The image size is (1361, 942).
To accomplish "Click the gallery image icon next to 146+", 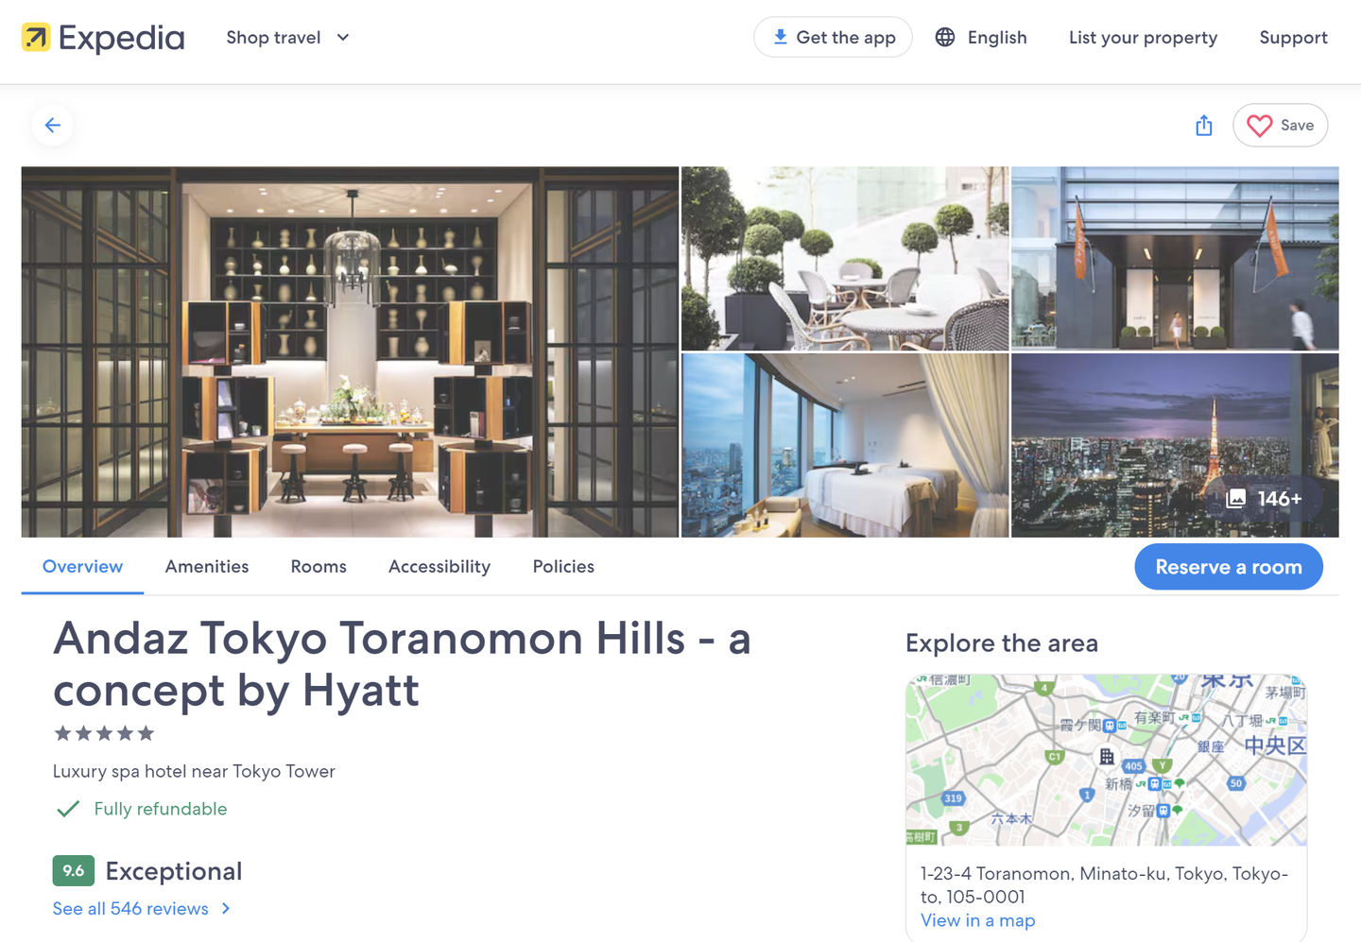I will click(1236, 499).
